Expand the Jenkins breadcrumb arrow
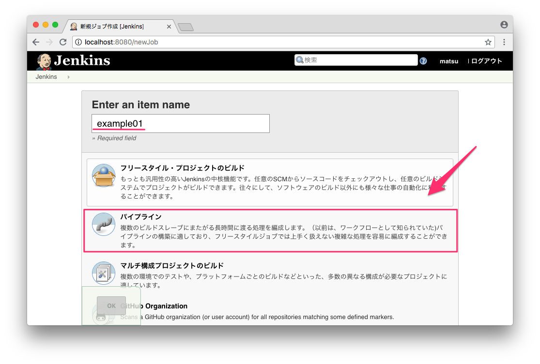The image size is (540, 364). 68,77
